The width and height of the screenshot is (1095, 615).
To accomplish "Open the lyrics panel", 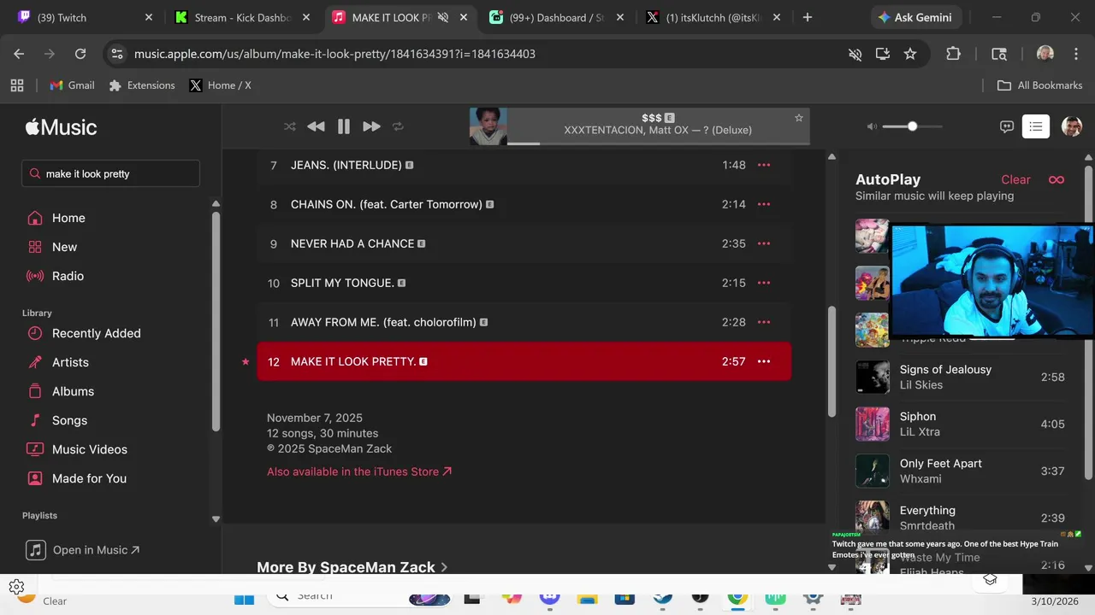I will 1007,126.
